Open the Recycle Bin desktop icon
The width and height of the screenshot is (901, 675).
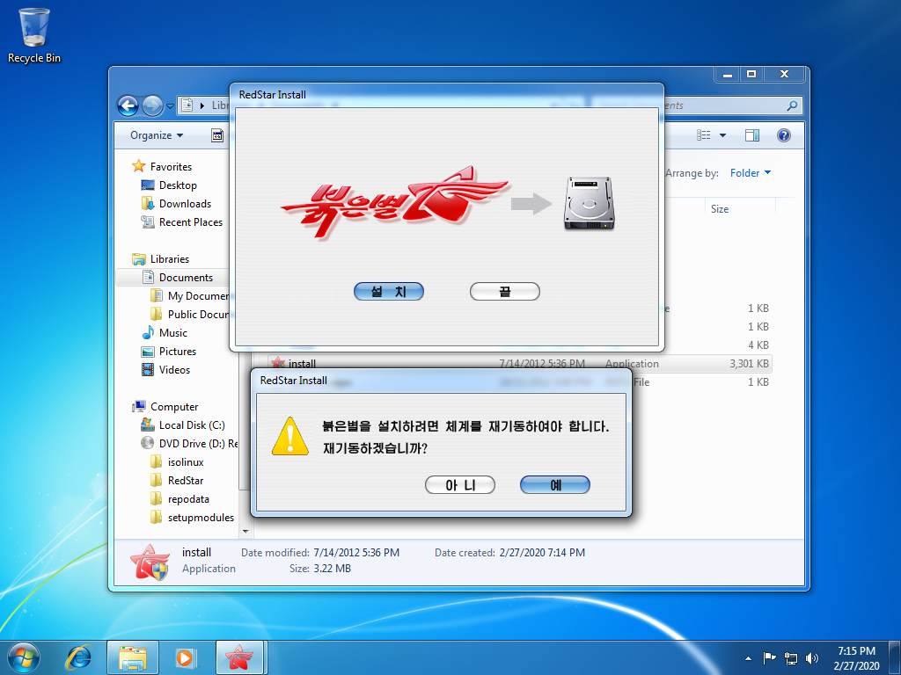[x=34, y=35]
